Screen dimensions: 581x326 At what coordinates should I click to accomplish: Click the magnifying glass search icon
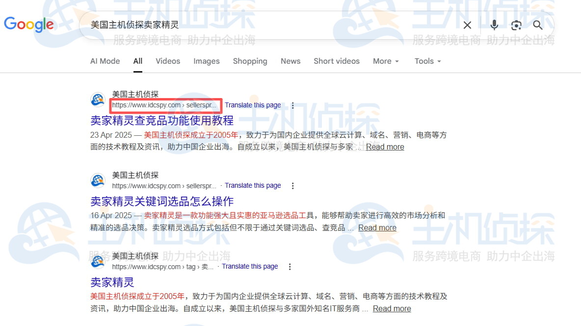pyautogui.click(x=538, y=25)
